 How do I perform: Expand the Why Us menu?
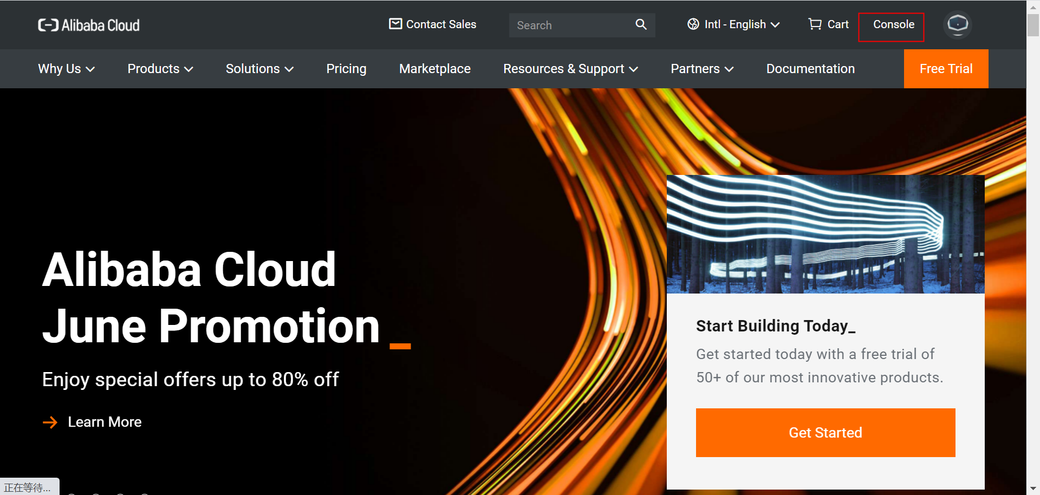point(67,69)
